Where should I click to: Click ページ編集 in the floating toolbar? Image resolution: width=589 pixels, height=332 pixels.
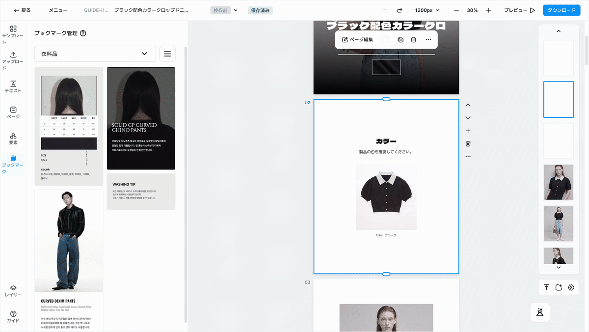pos(357,40)
